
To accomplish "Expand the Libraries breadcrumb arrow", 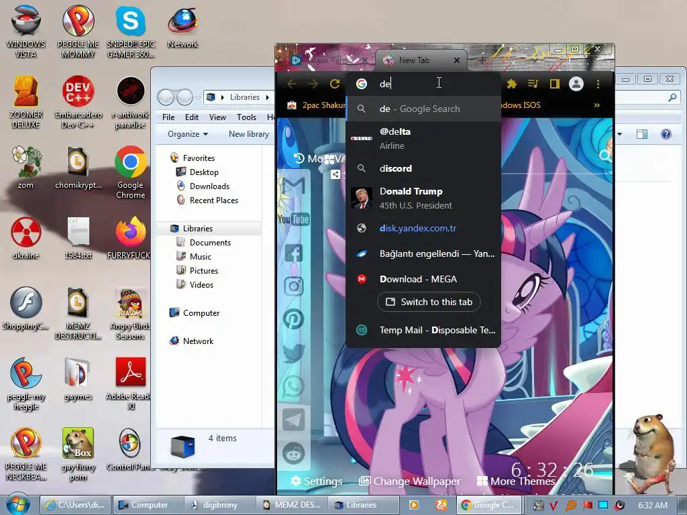I will pos(267,97).
